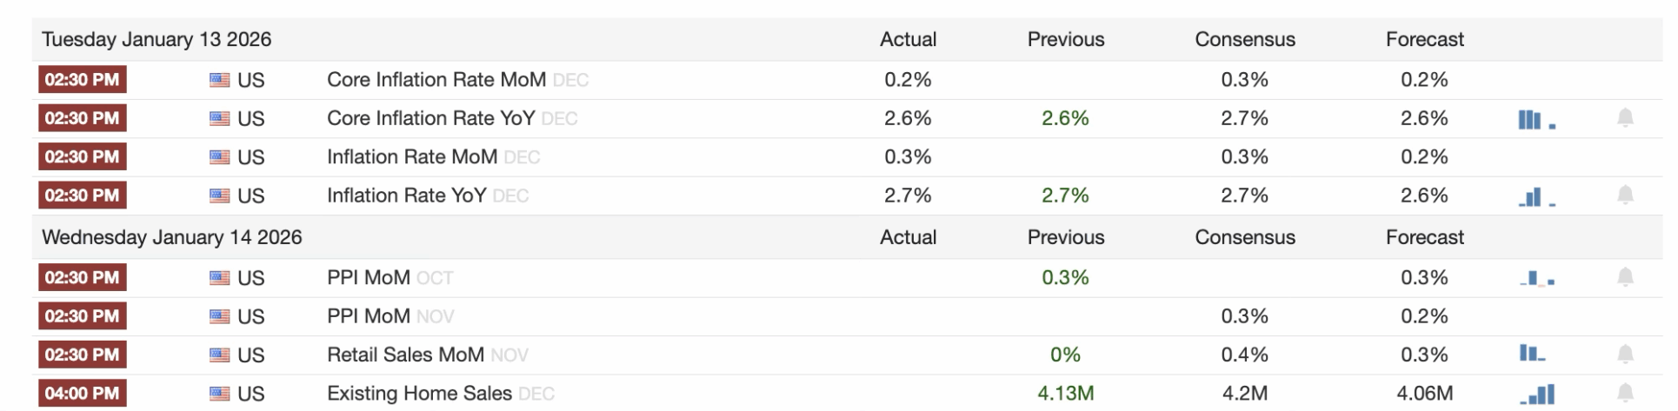Open Inflation Rate MoM indicator link
This screenshot has height=411, width=1678.
coord(411,157)
